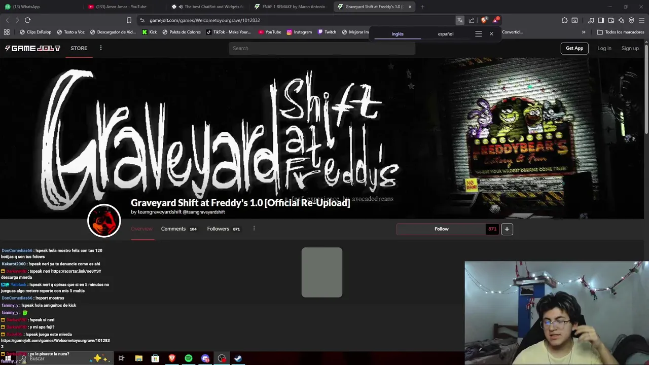The image size is (649, 365).
Task: Click the plus button beside Follow
Action: pyautogui.click(x=507, y=229)
